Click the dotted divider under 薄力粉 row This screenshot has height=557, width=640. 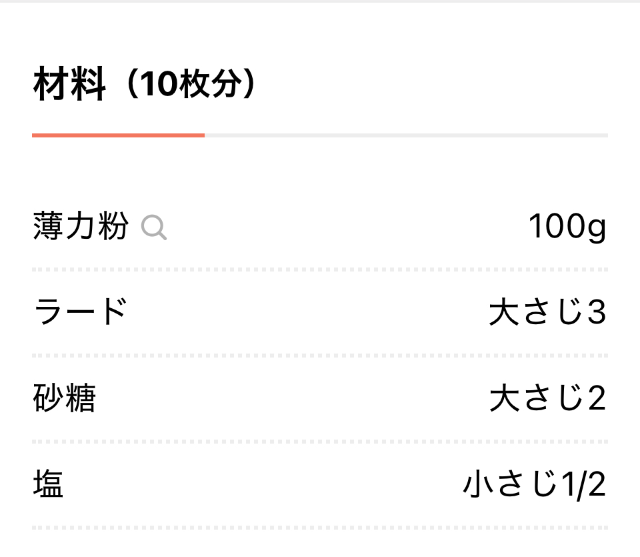[x=320, y=269]
